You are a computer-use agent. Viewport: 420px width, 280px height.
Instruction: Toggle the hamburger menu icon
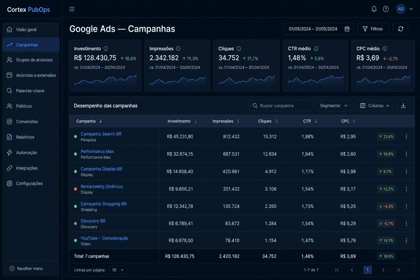[72, 9]
